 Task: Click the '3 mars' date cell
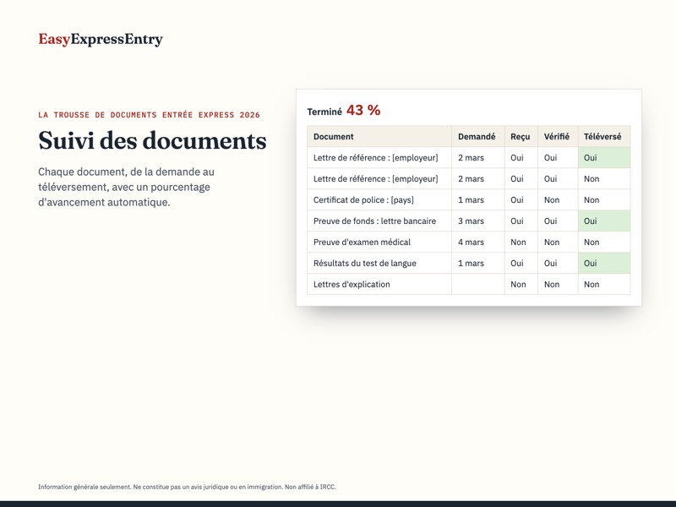[x=478, y=221]
